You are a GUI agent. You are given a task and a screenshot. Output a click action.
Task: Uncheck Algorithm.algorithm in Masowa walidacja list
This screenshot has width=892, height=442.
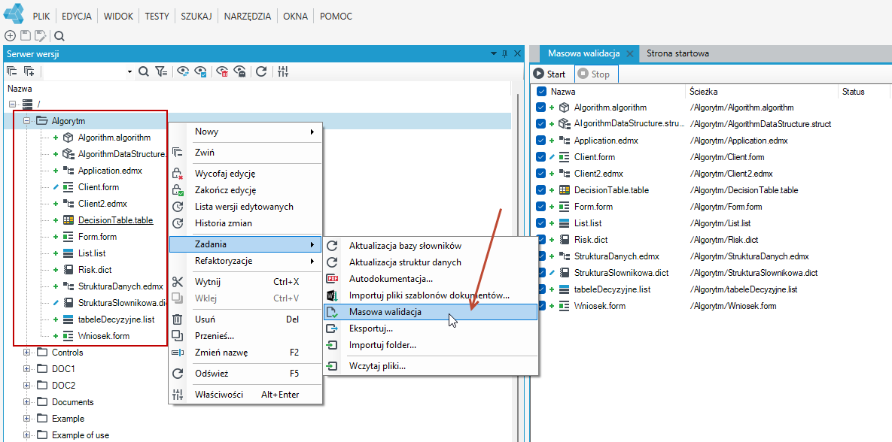point(541,107)
